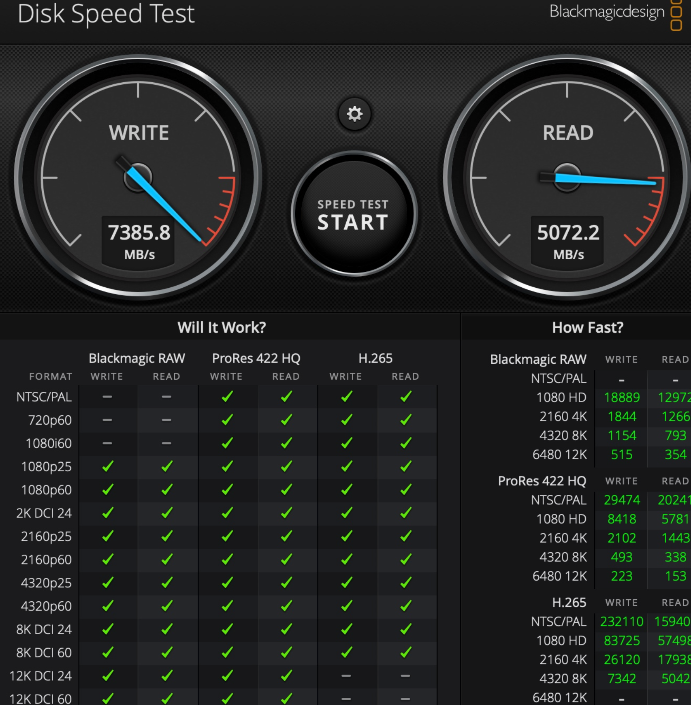
Task: Click the 4320p60 format row label
Action: (x=46, y=606)
